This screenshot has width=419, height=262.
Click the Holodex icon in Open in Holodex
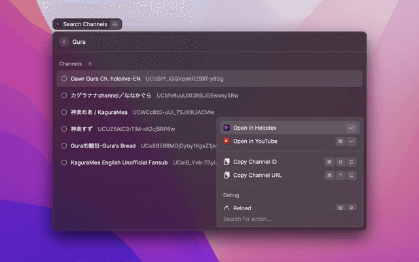tap(227, 128)
